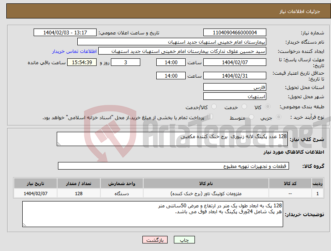This screenshot has width=331, height=251.
Task: Click the item name cell ملزومات کولینگ تاور
Action: 206,193
